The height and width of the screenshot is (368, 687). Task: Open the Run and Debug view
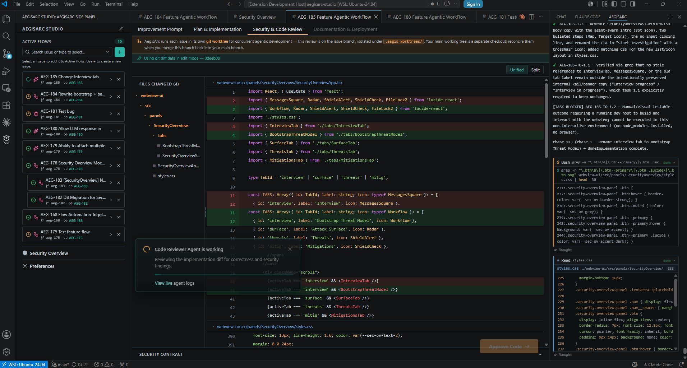click(x=6, y=71)
